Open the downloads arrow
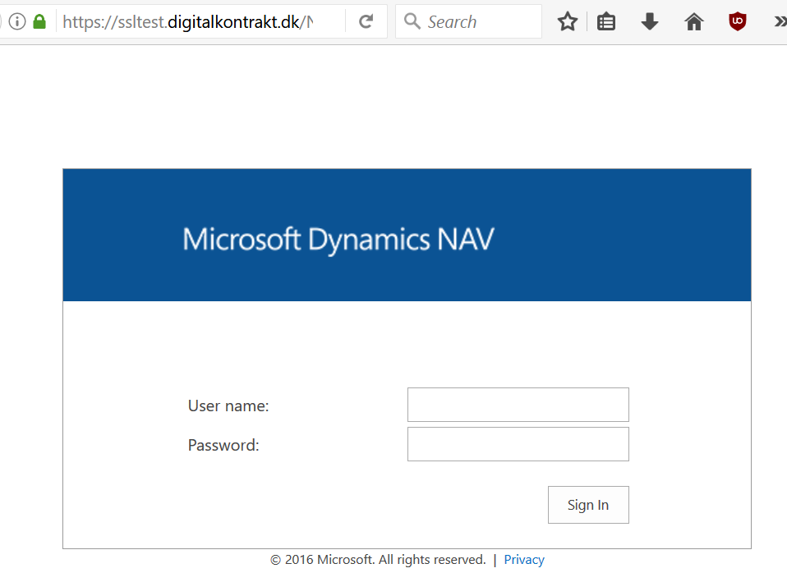Image resolution: width=787 pixels, height=582 pixels. click(650, 21)
